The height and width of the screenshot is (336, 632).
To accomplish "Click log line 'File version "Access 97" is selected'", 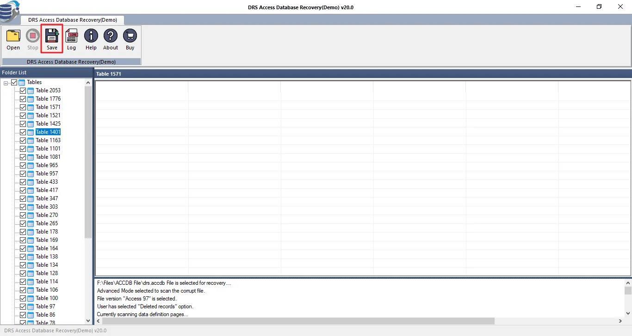I will point(136,299).
